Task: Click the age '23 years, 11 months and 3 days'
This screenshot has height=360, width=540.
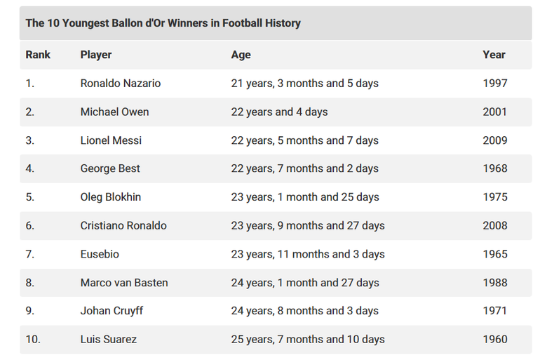Action: click(x=308, y=254)
